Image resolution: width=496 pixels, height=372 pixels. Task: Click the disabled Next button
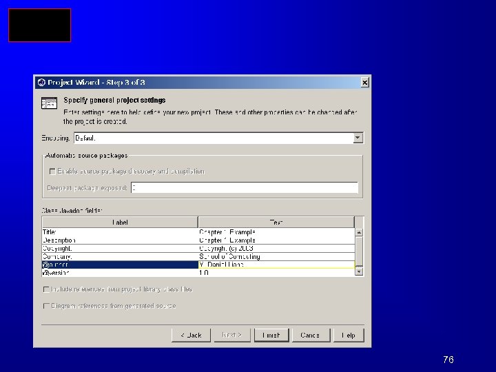232,335
